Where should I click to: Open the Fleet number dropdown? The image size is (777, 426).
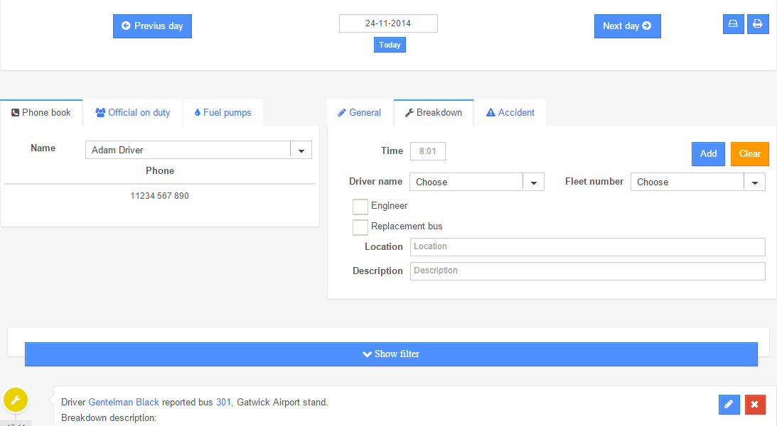754,182
